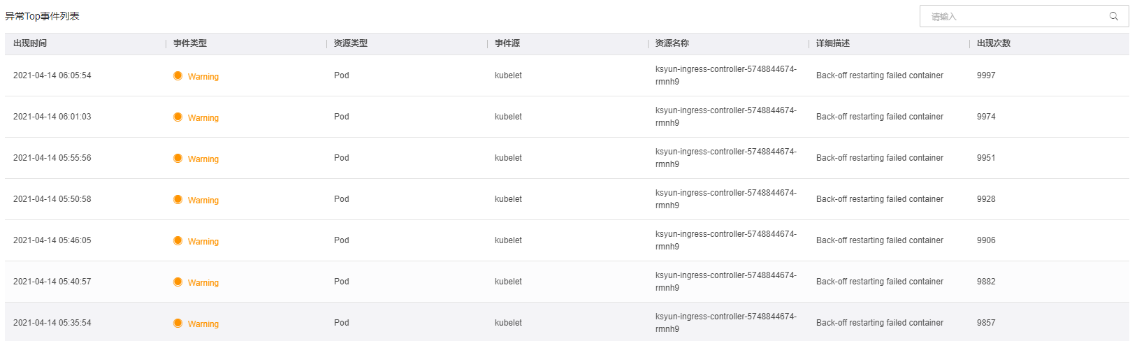Click the 出现时间 column header
Image resolution: width=1137 pixels, height=341 pixels.
tap(30, 43)
